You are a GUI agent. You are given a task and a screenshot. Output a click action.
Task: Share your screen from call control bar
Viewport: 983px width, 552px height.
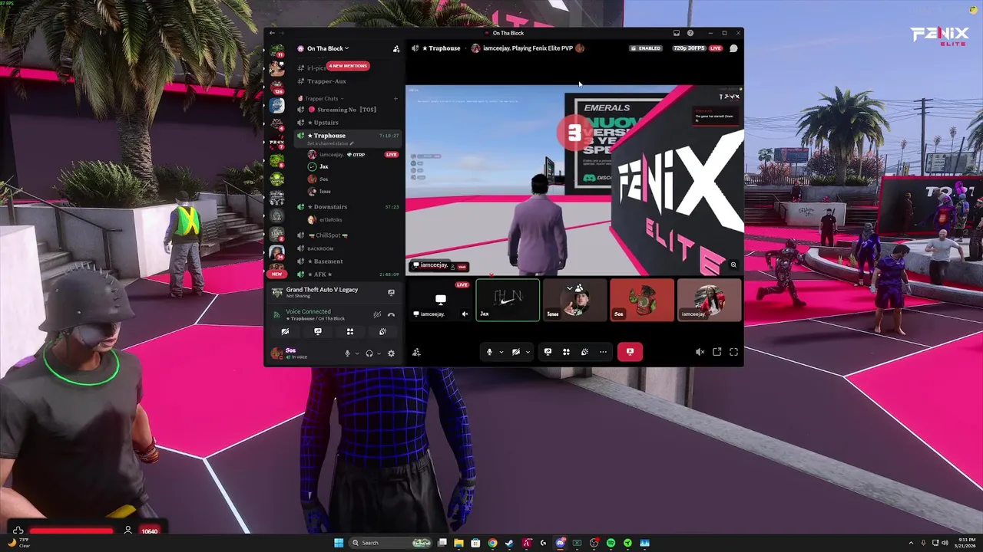(x=548, y=352)
